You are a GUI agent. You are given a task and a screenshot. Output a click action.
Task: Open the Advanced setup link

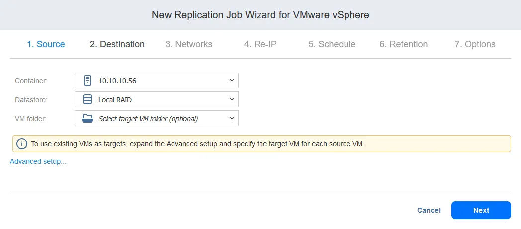pyautogui.click(x=38, y=161)
